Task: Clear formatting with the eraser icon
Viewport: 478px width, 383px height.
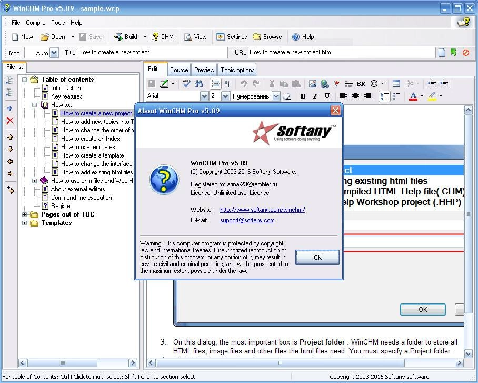Action: coord(287,96)
